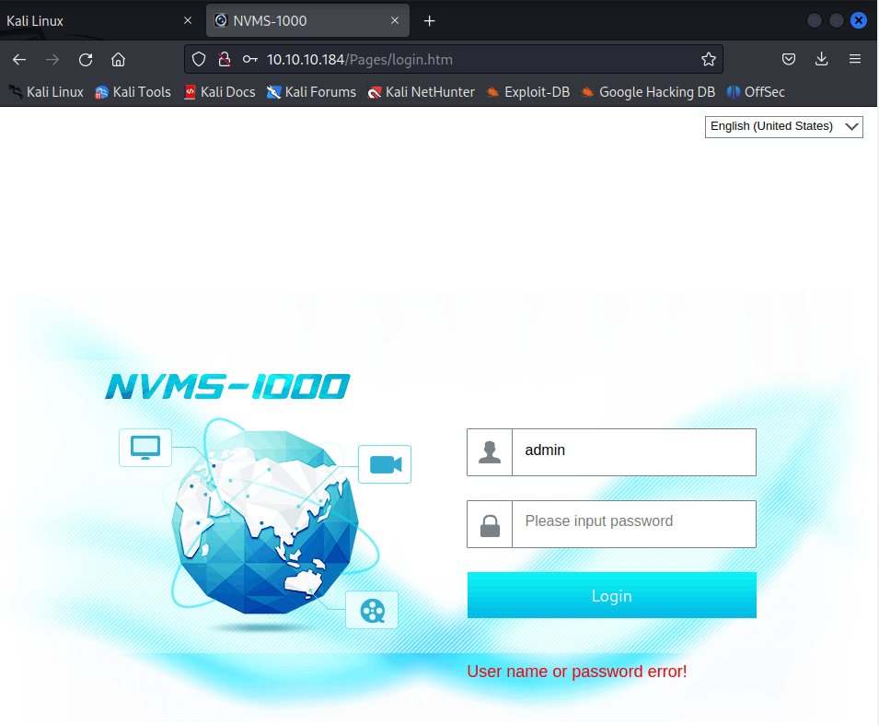This screenshot has width=879, height=725.
Task: Go back with the browser back arrow
Action: pyautogui.click(x=19, y=60)
